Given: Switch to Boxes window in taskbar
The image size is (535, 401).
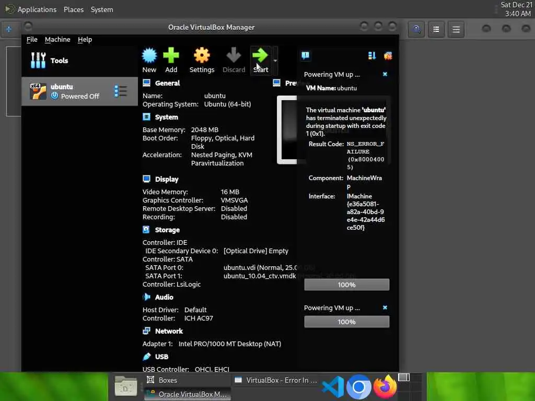Looking at the screenshot, I should (188, 380).
